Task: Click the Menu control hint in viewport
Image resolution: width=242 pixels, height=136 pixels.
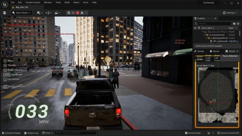Action: 8,61
